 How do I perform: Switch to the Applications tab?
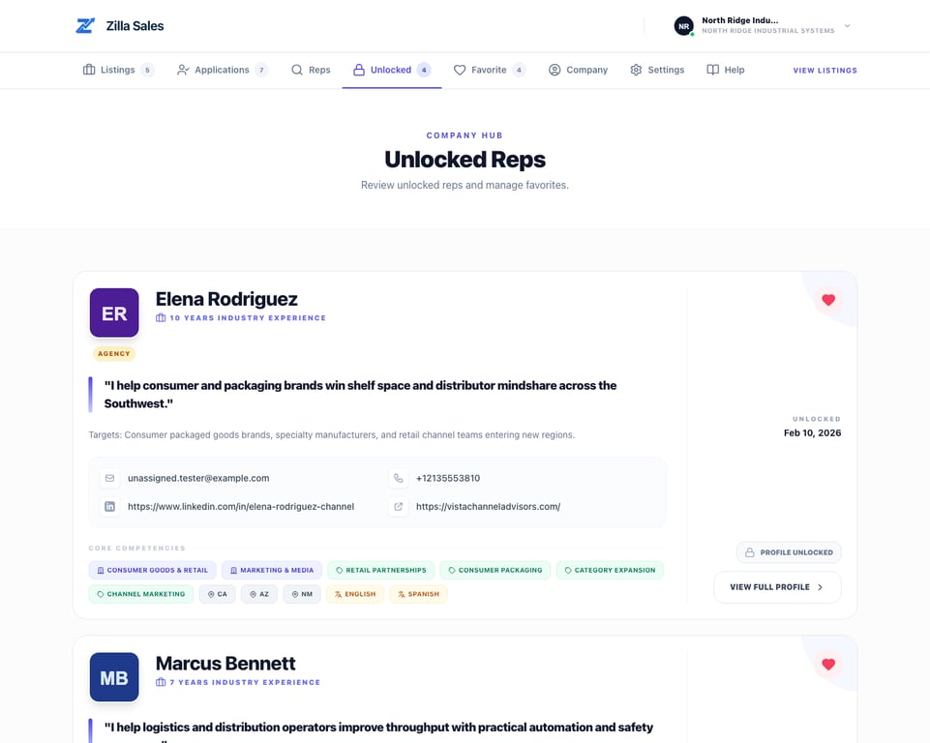coord(223,70)
